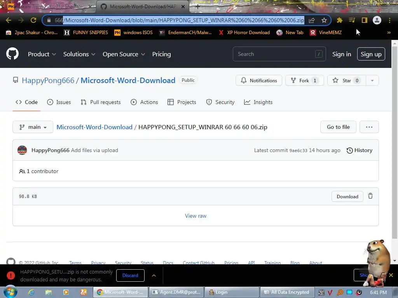Image resolution: width=398 pixels, height=298 pixels.
Task: Switch to the Issues tab
Action: point(59,102)
